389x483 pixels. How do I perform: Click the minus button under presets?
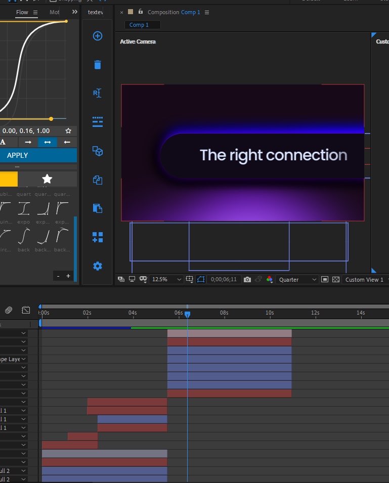click(x=58, y=276)
